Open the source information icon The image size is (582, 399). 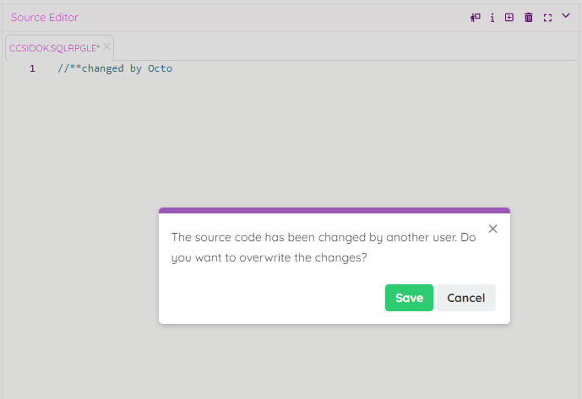tap(492, 17)
